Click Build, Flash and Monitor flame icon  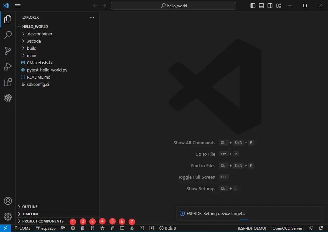click(x=132, y=228)
